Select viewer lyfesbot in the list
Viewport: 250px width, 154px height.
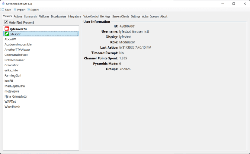41,34
